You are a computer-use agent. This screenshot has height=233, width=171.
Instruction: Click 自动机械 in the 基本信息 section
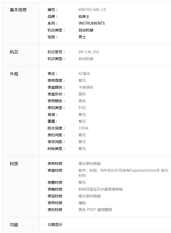(86, 30)
